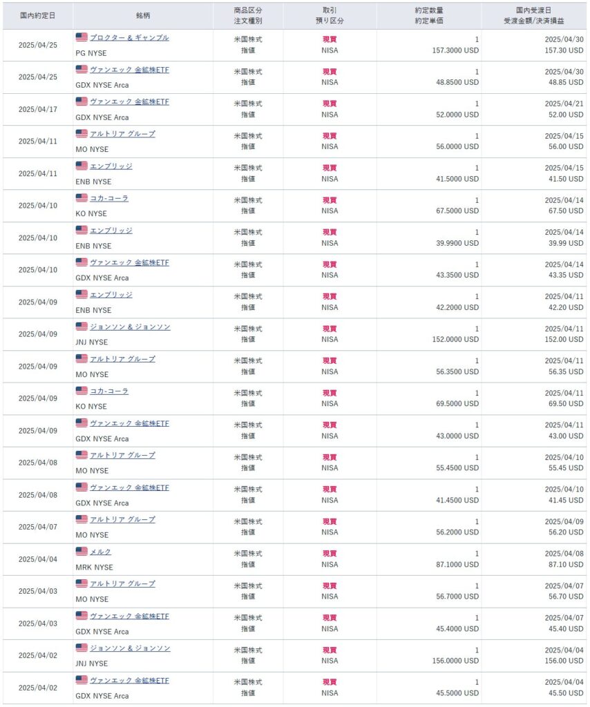Open アルトリア グループ link dated 2025/04/03
Screen dimensions: 590x707
pyautogui.click(x=122, y=583)
